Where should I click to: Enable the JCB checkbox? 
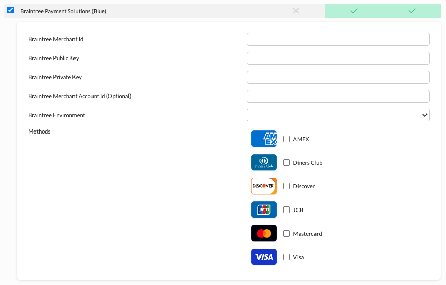286,210
